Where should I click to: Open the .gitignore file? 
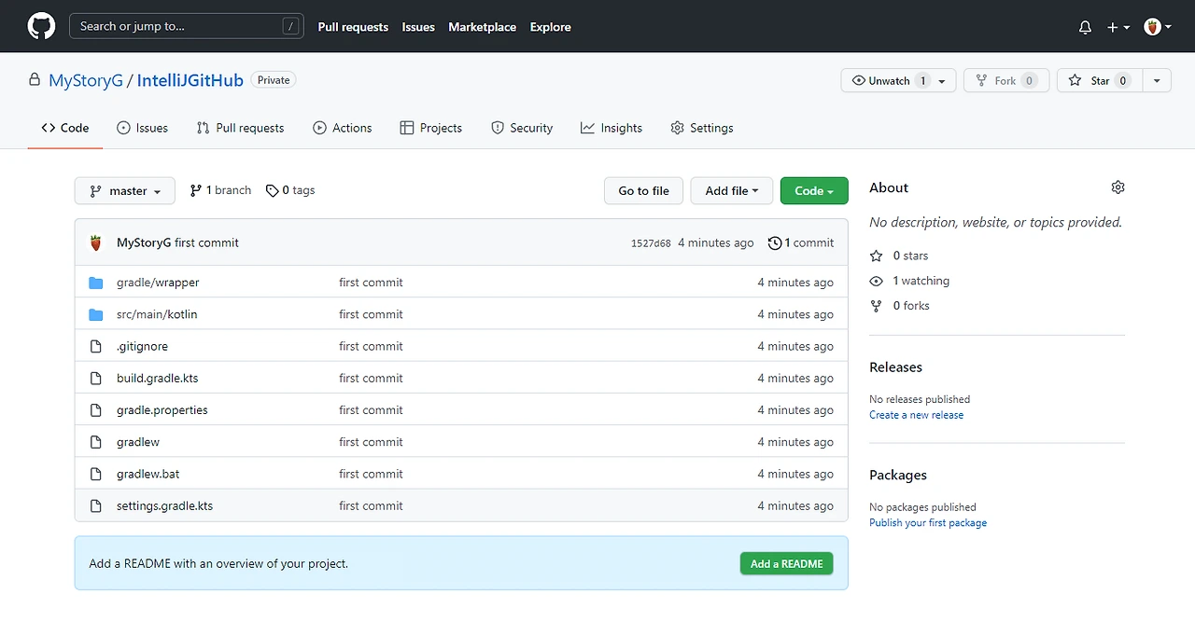coord(142,346)
